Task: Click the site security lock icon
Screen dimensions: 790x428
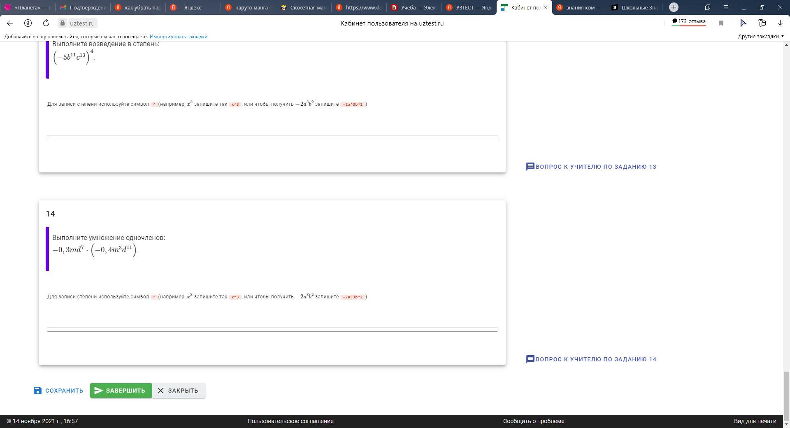Action: click(x=63, y=23)
